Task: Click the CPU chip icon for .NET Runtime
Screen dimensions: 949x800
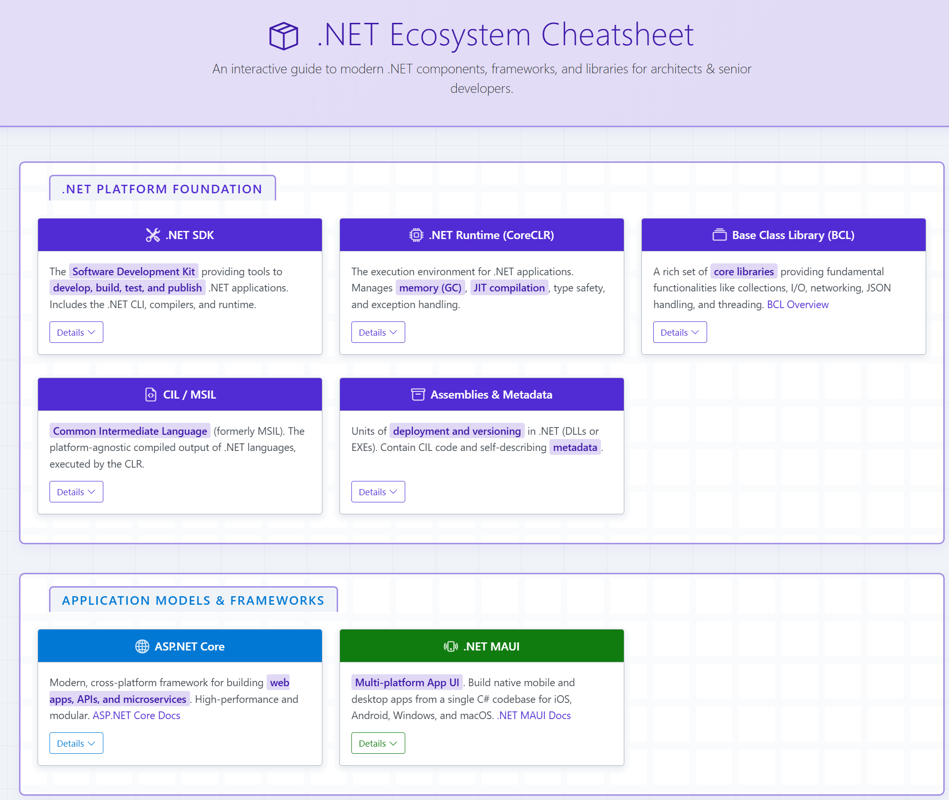Action: 416,235
